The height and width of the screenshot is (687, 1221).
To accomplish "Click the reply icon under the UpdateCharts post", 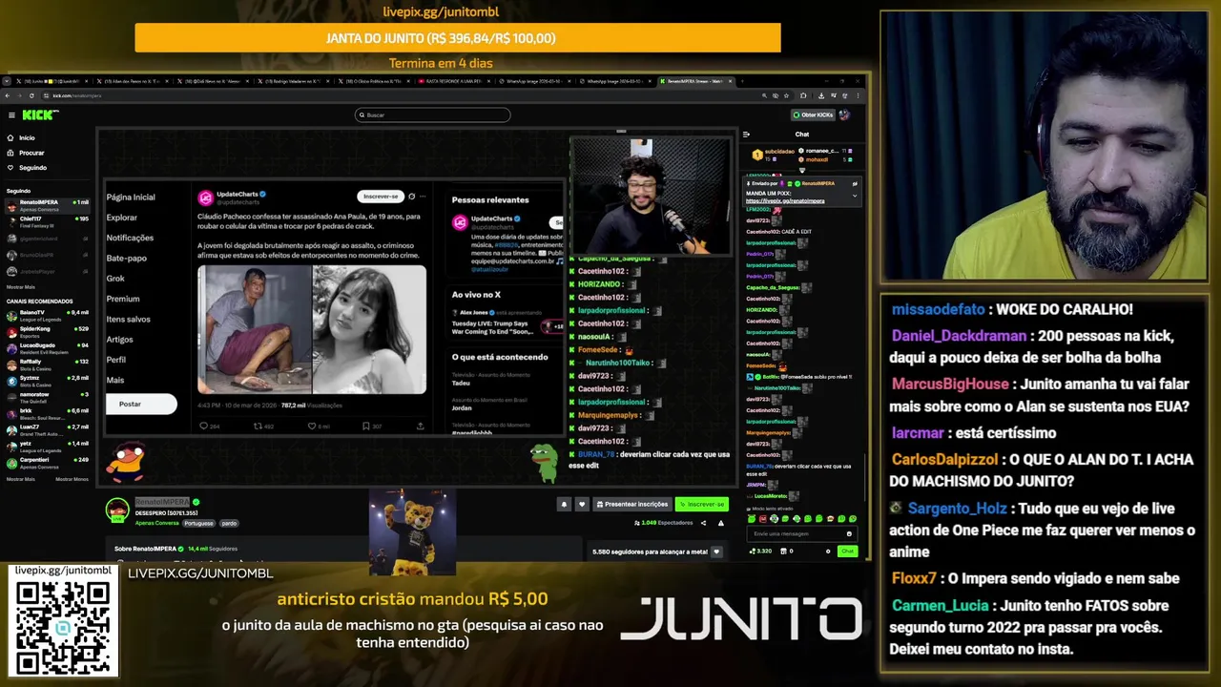I will [202, 426].
